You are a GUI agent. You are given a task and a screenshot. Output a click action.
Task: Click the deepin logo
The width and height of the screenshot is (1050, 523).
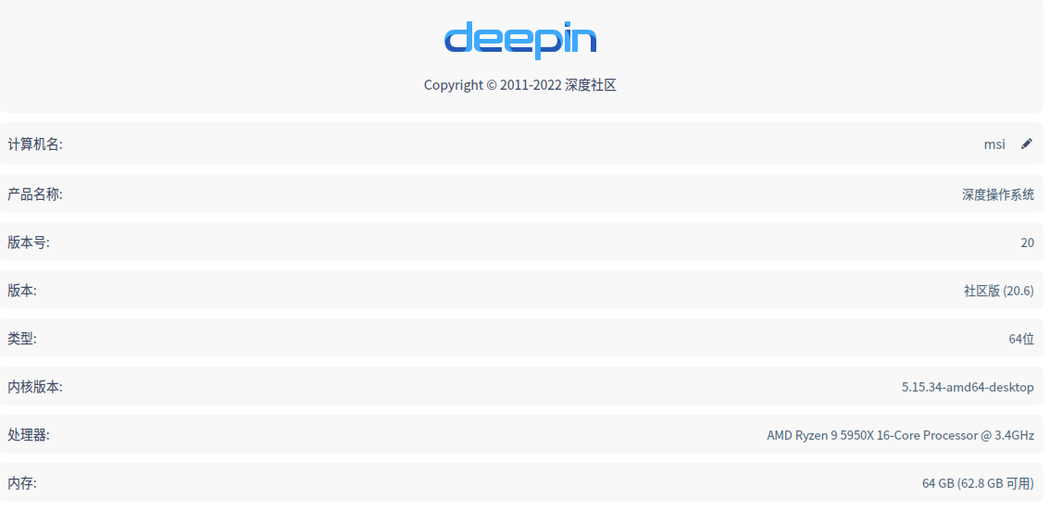pyautogui.click(x=520, y=40)
